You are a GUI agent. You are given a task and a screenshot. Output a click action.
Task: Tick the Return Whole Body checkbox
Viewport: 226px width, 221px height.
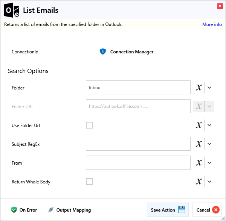tap(89, 182)
